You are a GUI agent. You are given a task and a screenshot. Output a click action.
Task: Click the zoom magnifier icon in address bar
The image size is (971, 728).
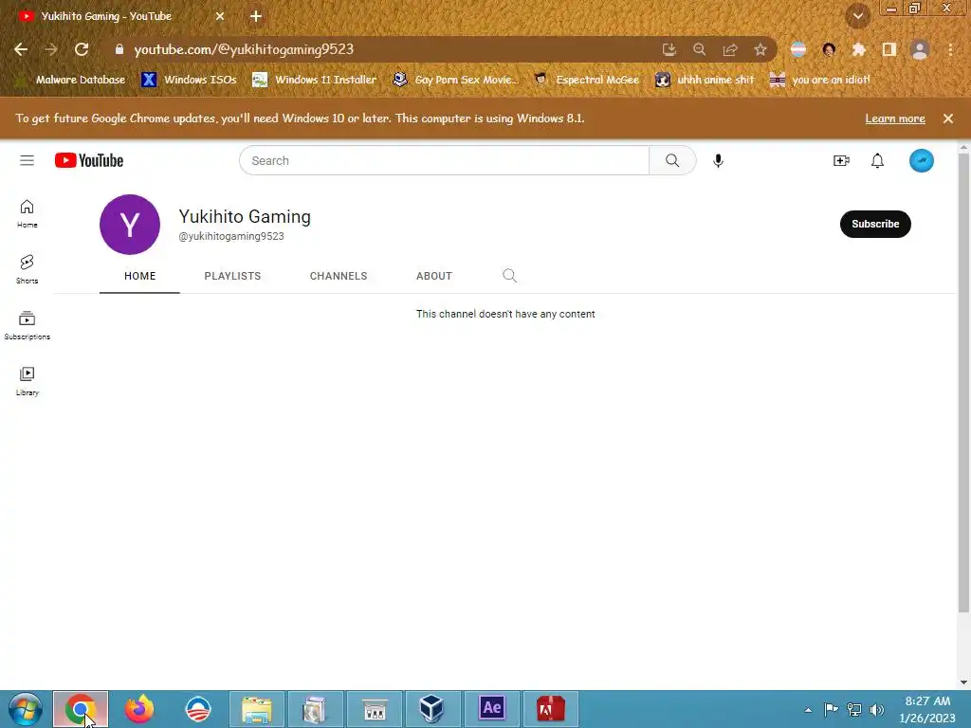[699, 49]
